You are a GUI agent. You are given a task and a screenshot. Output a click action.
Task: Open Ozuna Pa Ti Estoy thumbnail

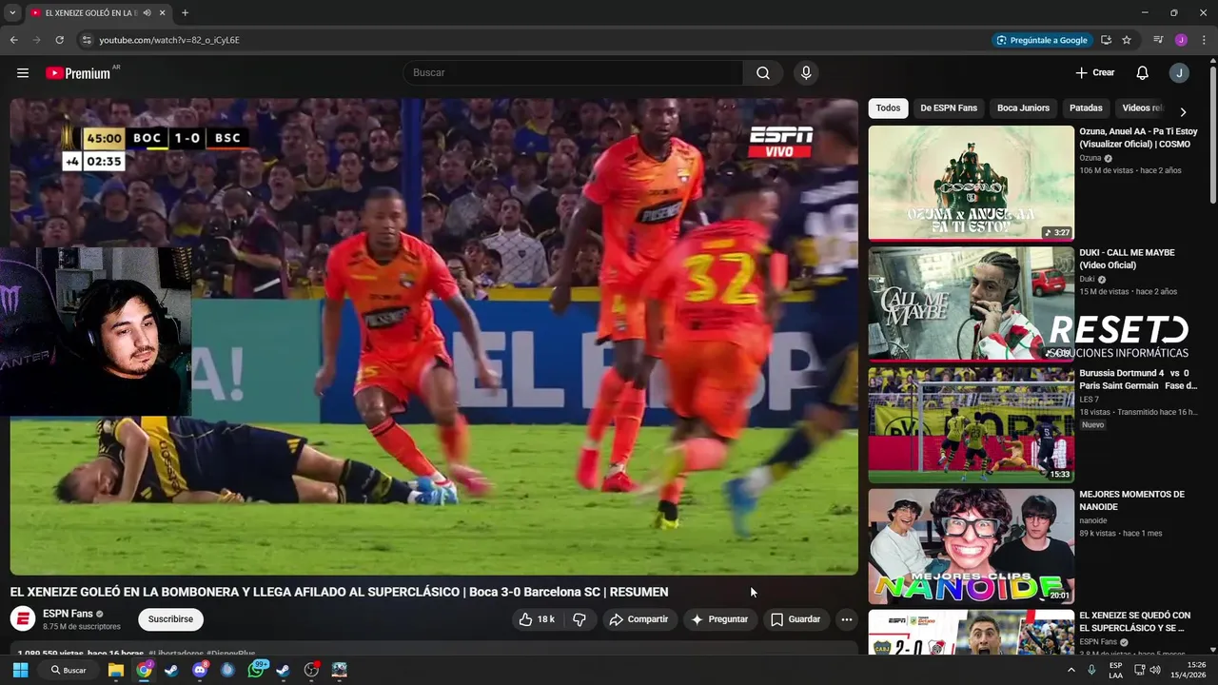pyautogui.click(x=971, y=184)
